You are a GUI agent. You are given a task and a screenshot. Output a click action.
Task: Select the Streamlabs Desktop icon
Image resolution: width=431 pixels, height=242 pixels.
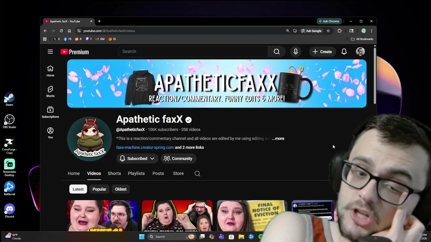[9, 168]
